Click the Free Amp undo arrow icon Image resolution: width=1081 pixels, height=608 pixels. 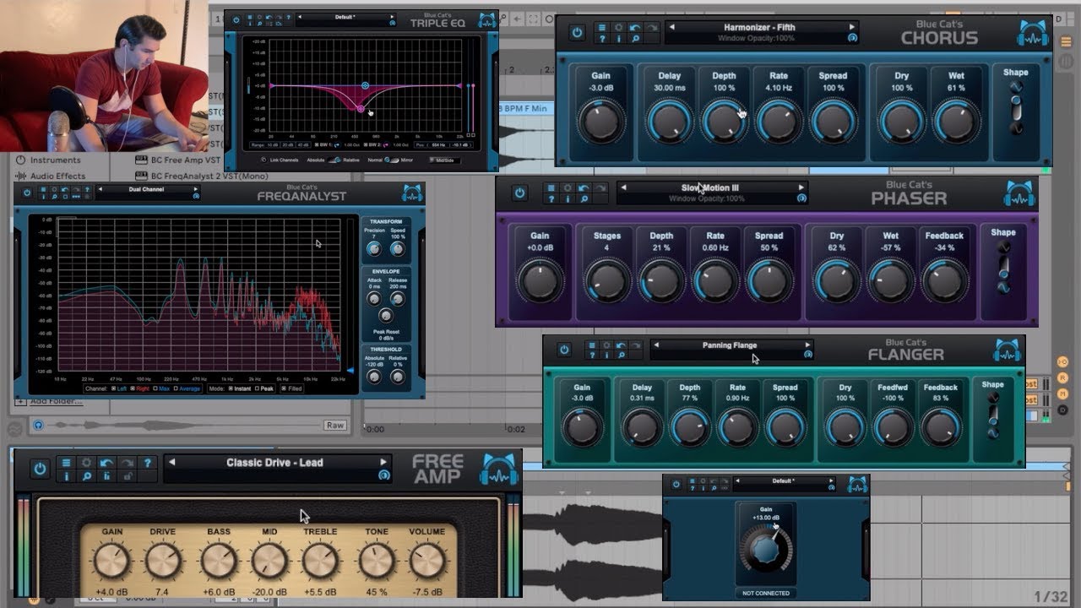pos(106,463)
